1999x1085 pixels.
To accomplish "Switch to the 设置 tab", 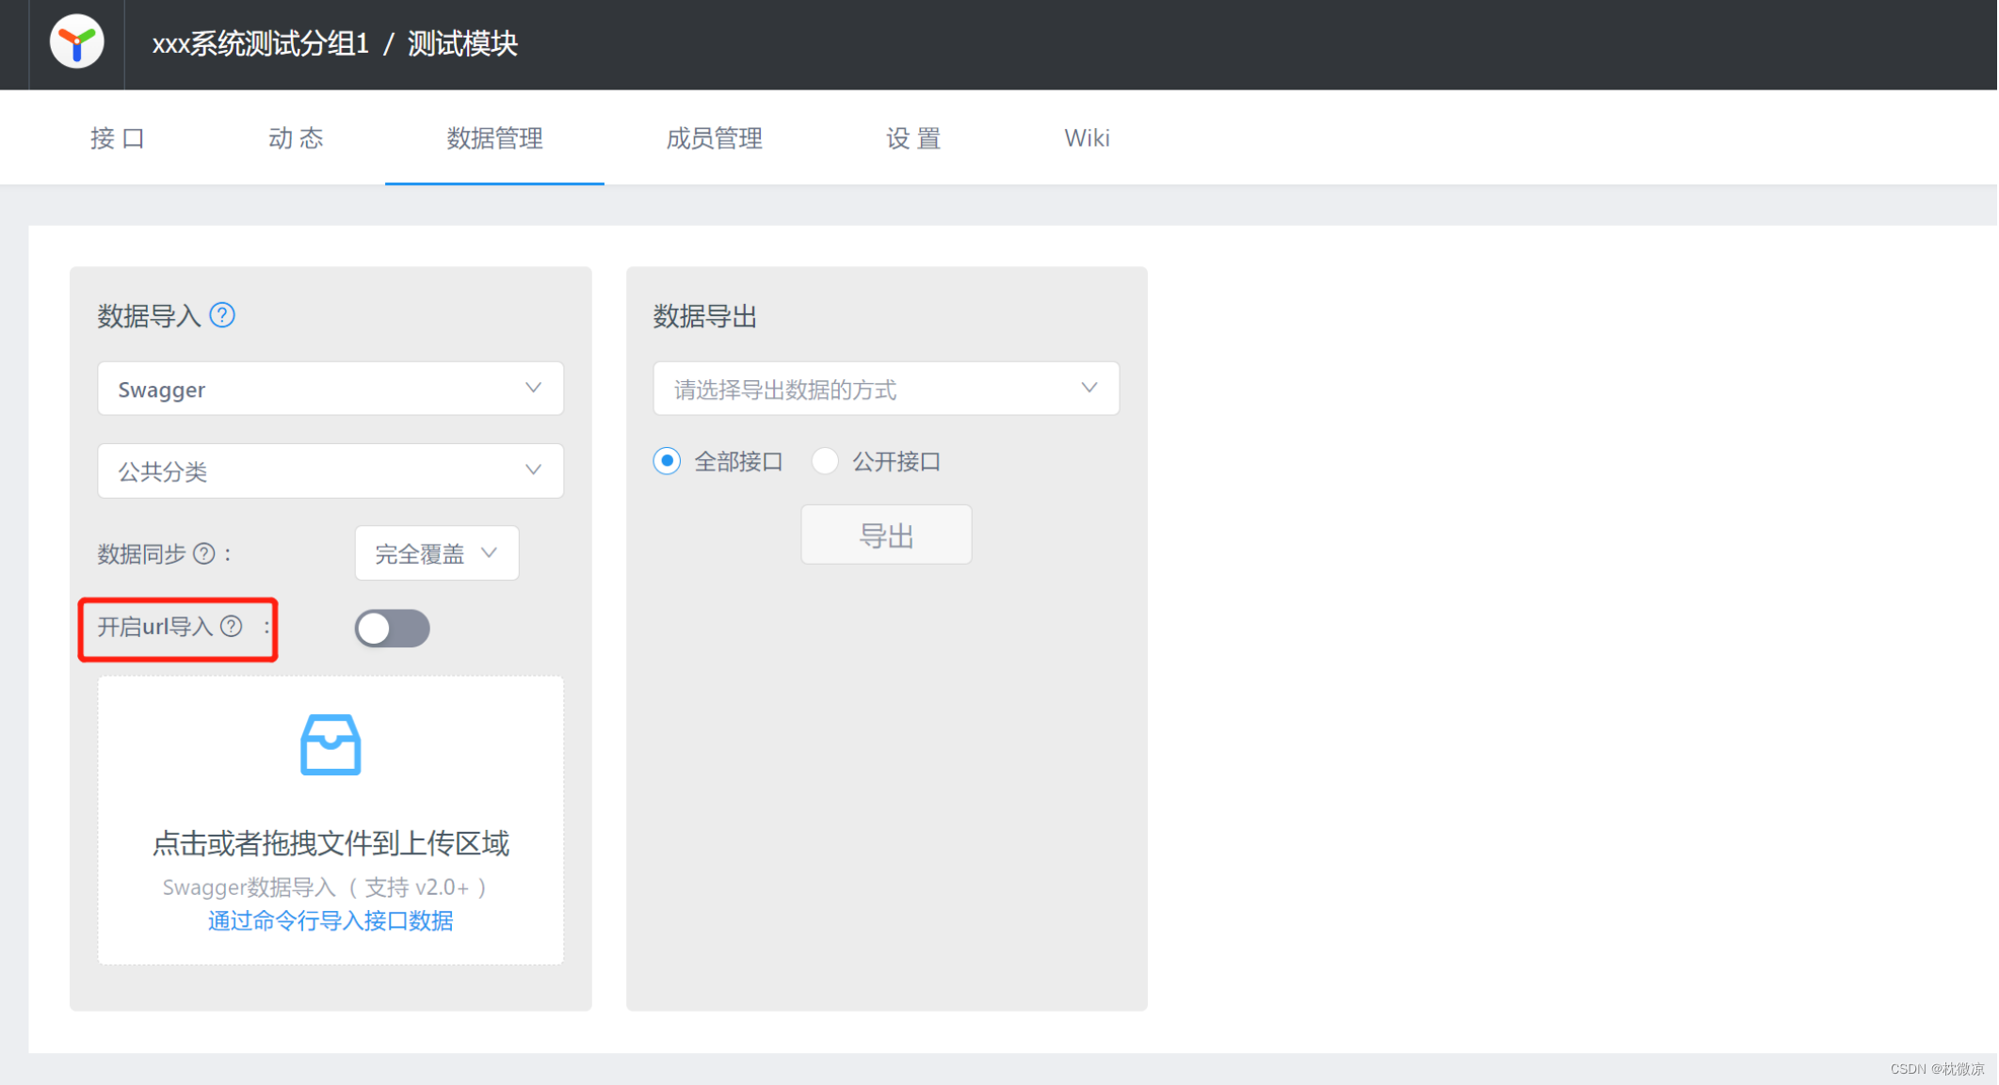I will [x=913, y=138].
